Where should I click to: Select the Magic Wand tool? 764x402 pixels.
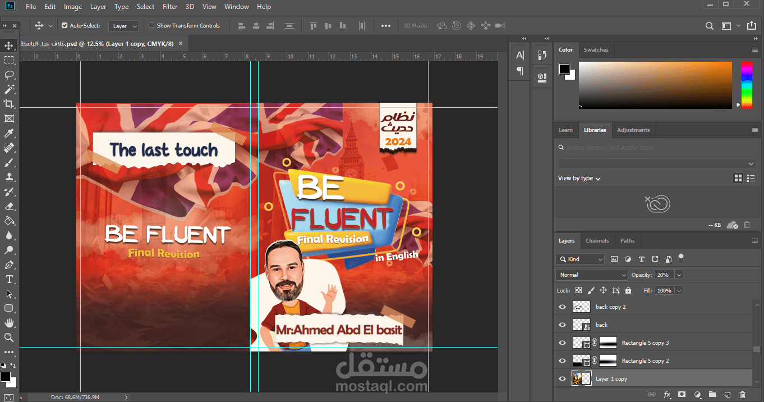click(x=9, y=89)
